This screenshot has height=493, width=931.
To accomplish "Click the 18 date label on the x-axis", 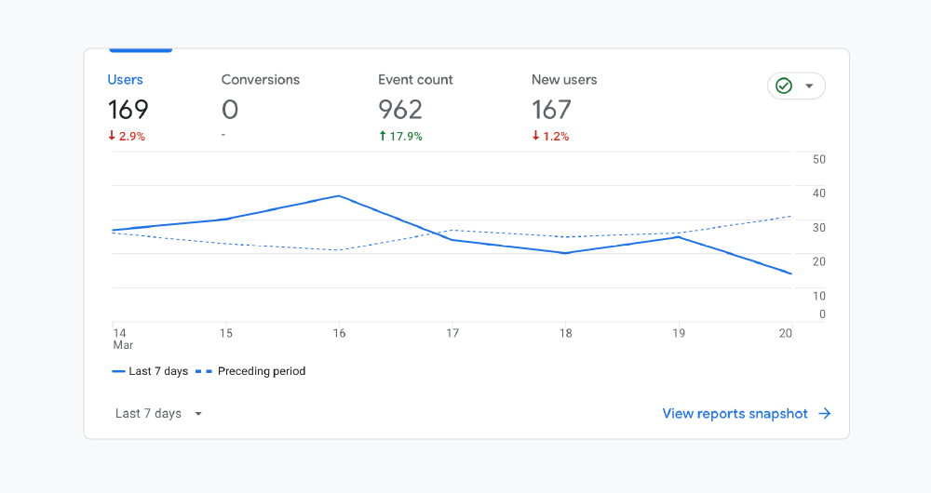I will tap(565, 333).
